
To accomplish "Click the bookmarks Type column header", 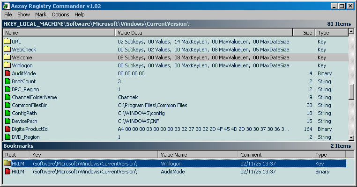I will [329, 154].
